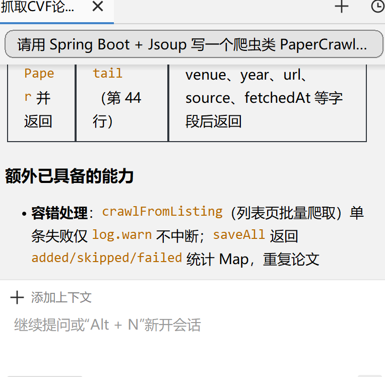This screenshot has width=385, height=377.
Task: Click the text source、fetchedAt 等字
Action: (x=264, y=98)
